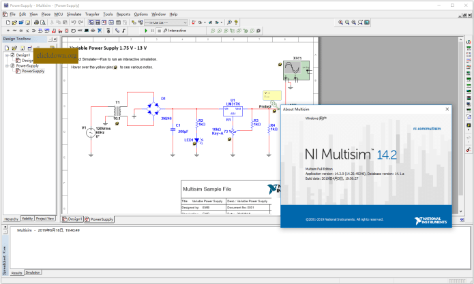Image resolution: width=474 pixels, height=284 pixels.
Task: Open the Simulate menu
Action: (74, 14)
